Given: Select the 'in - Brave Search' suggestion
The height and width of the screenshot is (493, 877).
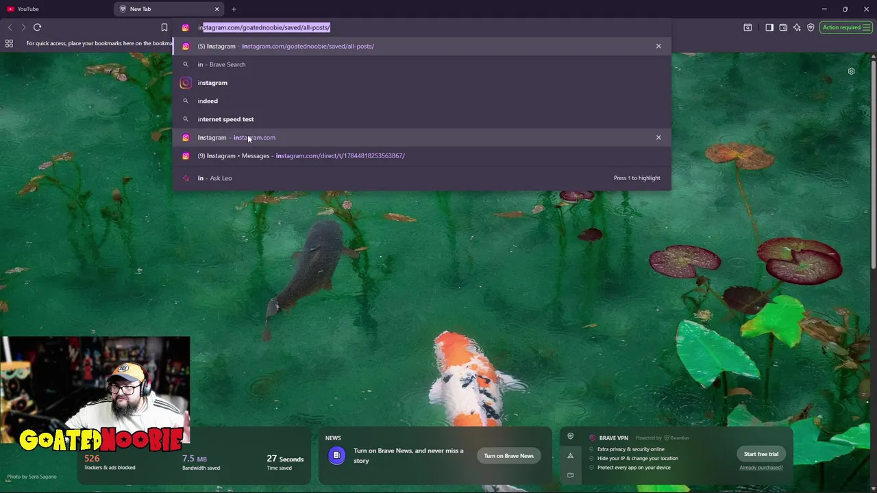Looking at the screenshot, I should coord(421,64).
